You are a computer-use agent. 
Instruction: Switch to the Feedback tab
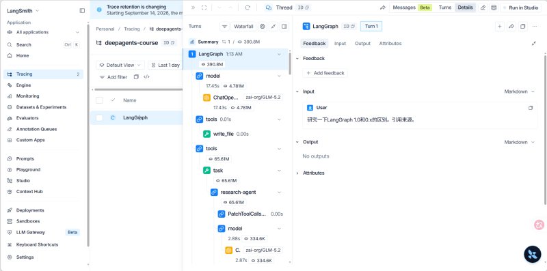[x=315, y=44]
